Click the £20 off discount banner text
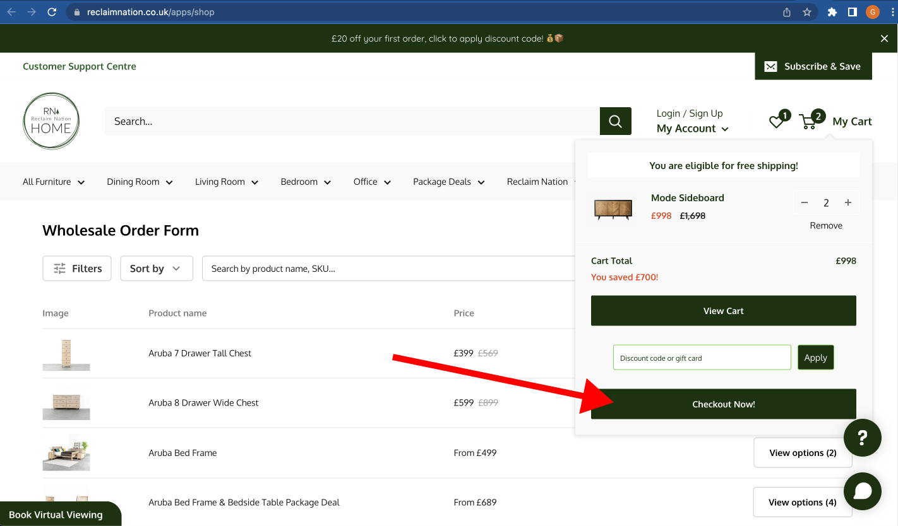 (x=447, y=38)
